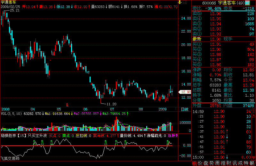Click the MA2:86788.867 volume label

pos(86,114)
